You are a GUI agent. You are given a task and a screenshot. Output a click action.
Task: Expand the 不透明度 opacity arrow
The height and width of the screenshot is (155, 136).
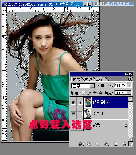[x=129, y=85]
